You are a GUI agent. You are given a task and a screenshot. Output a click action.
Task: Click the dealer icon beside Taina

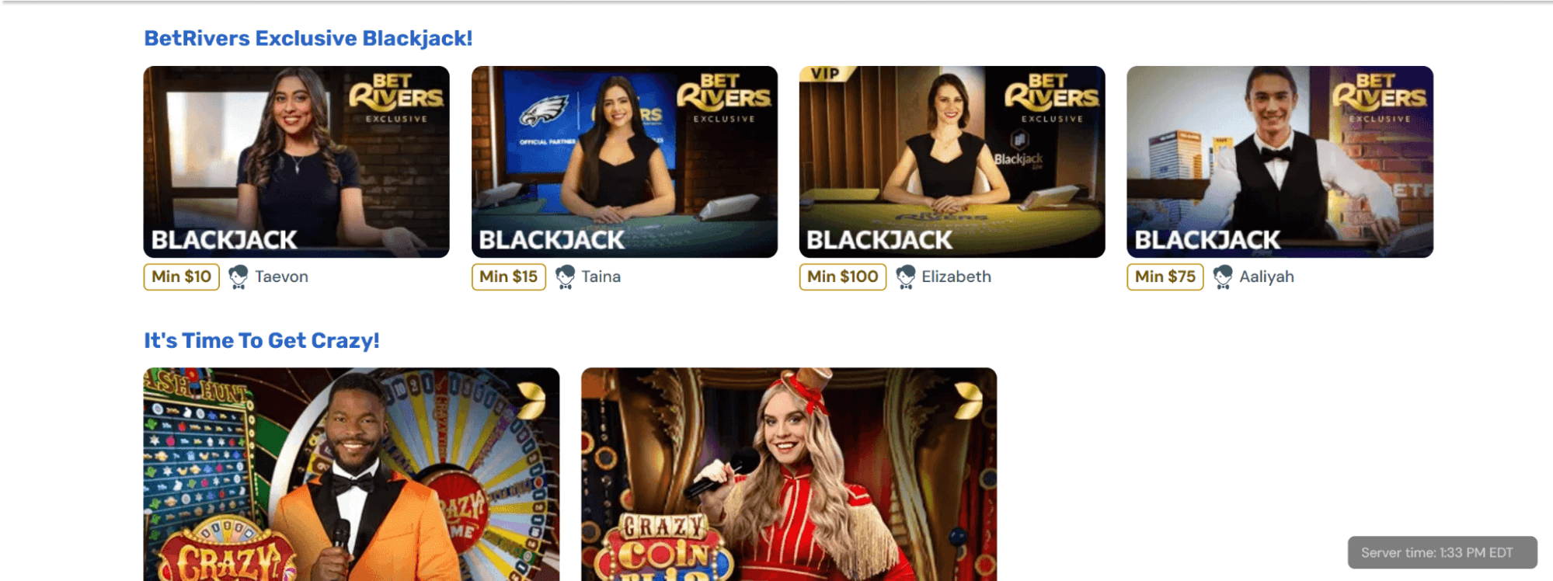(x=566, y=277)
